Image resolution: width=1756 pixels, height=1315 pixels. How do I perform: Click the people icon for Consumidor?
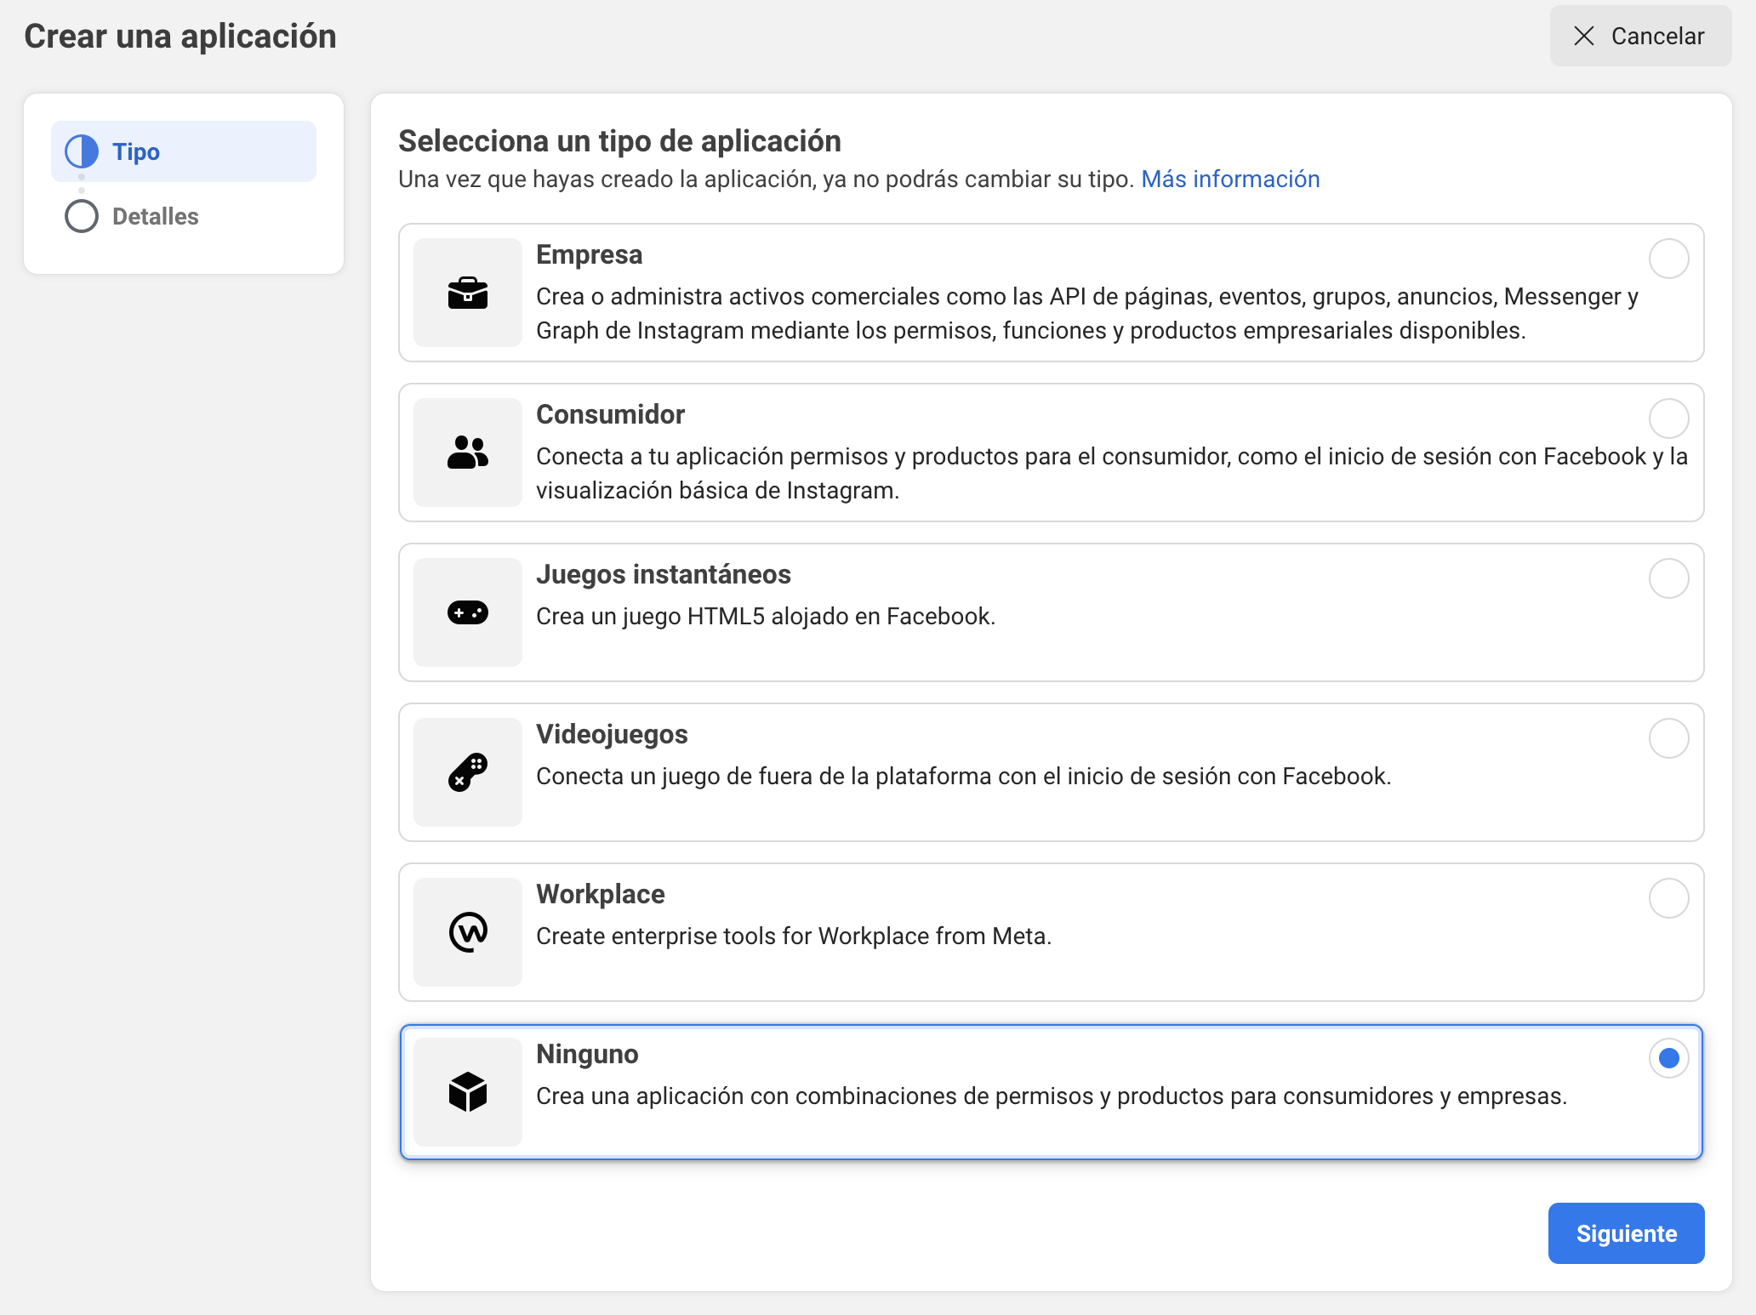click(468, 453)
